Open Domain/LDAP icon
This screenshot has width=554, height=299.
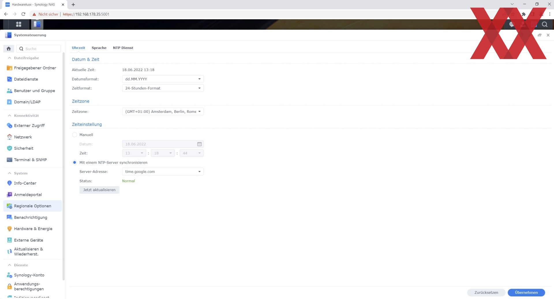10,102
